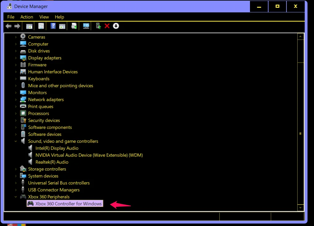Click the gear with green arrow toolbar icon
Screen dimensions: 314x226
point(74,26)
